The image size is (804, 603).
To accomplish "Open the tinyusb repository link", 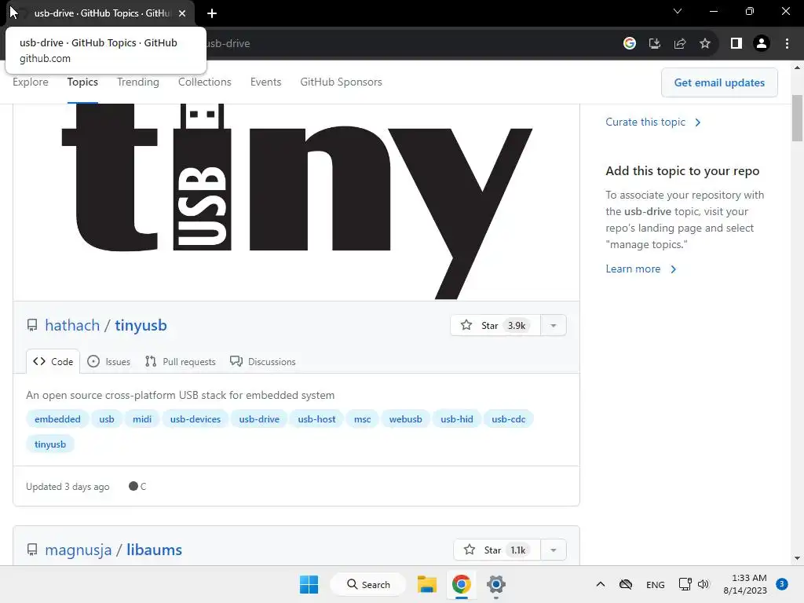I will (x=141, y=325).
